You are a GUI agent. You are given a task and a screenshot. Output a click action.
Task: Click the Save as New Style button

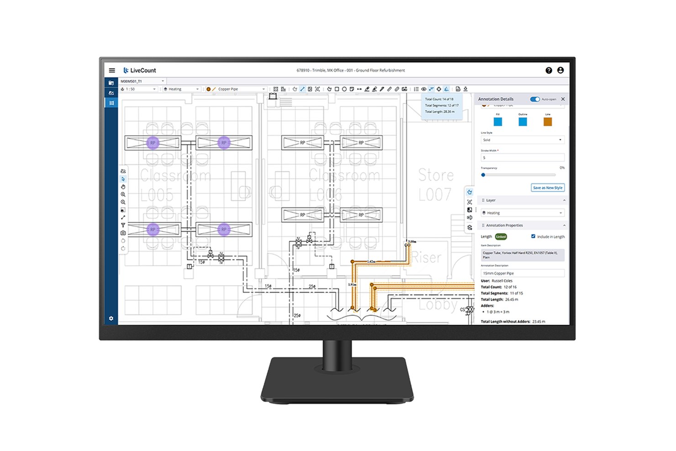(548, 188)
